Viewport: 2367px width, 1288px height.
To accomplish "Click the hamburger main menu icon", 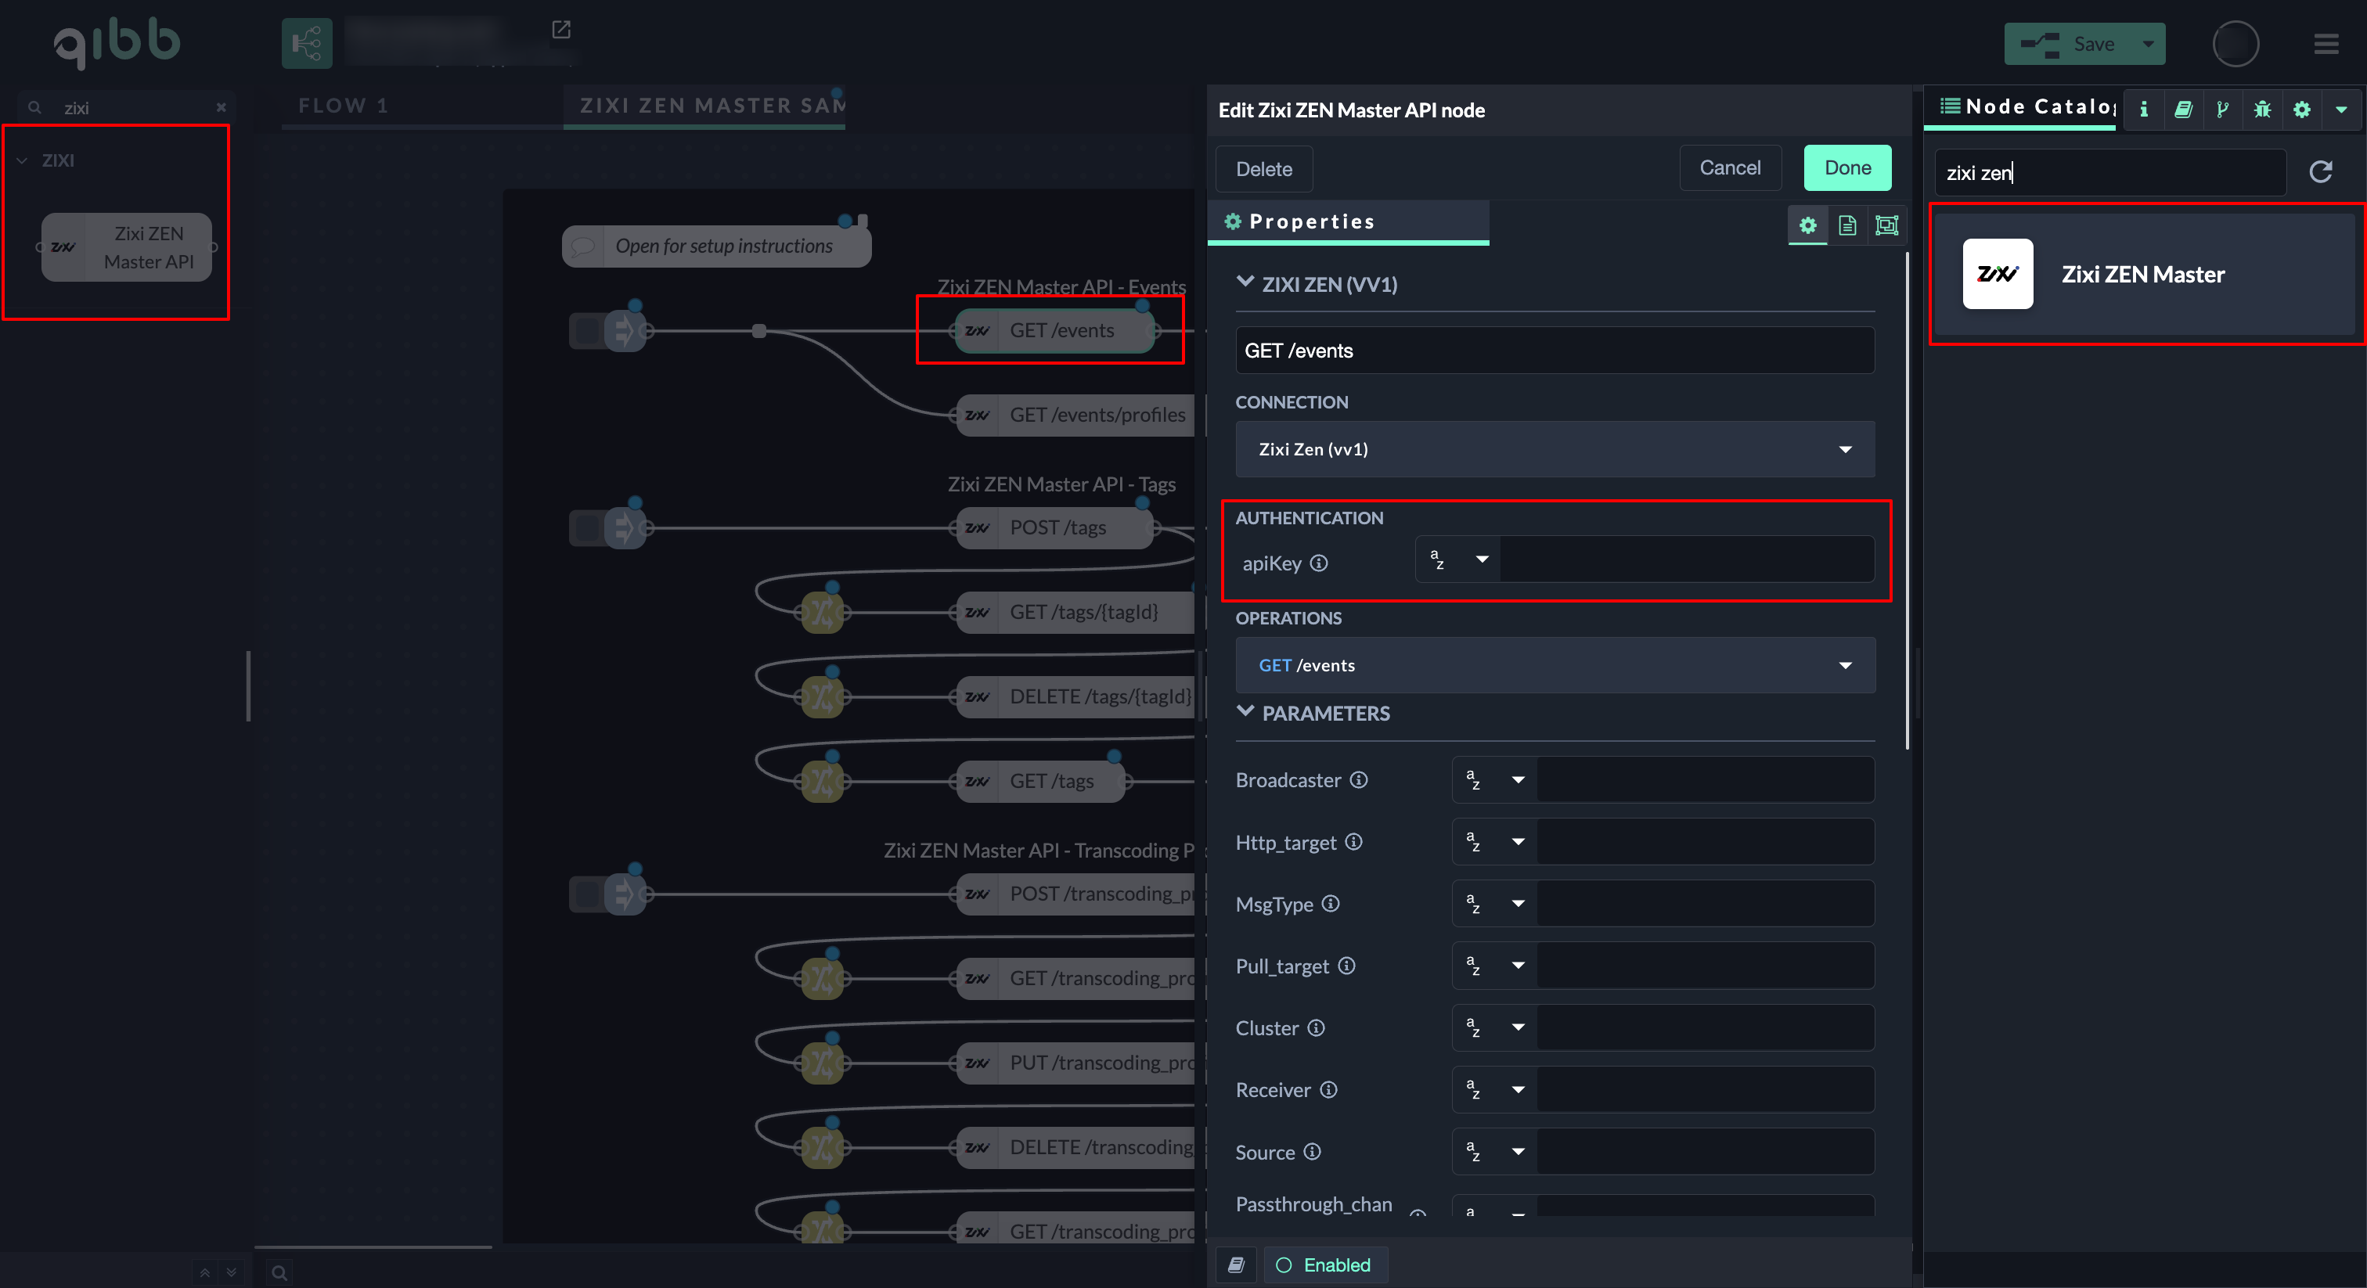I will coord(2326,44).
